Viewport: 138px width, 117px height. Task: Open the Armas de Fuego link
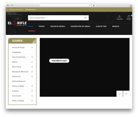tap(18, 47)
